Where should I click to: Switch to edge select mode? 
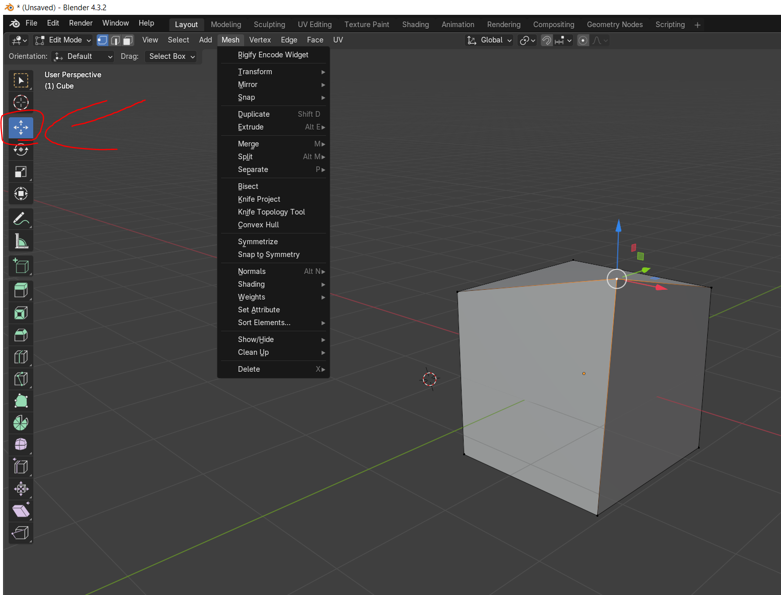click(115, 40)
